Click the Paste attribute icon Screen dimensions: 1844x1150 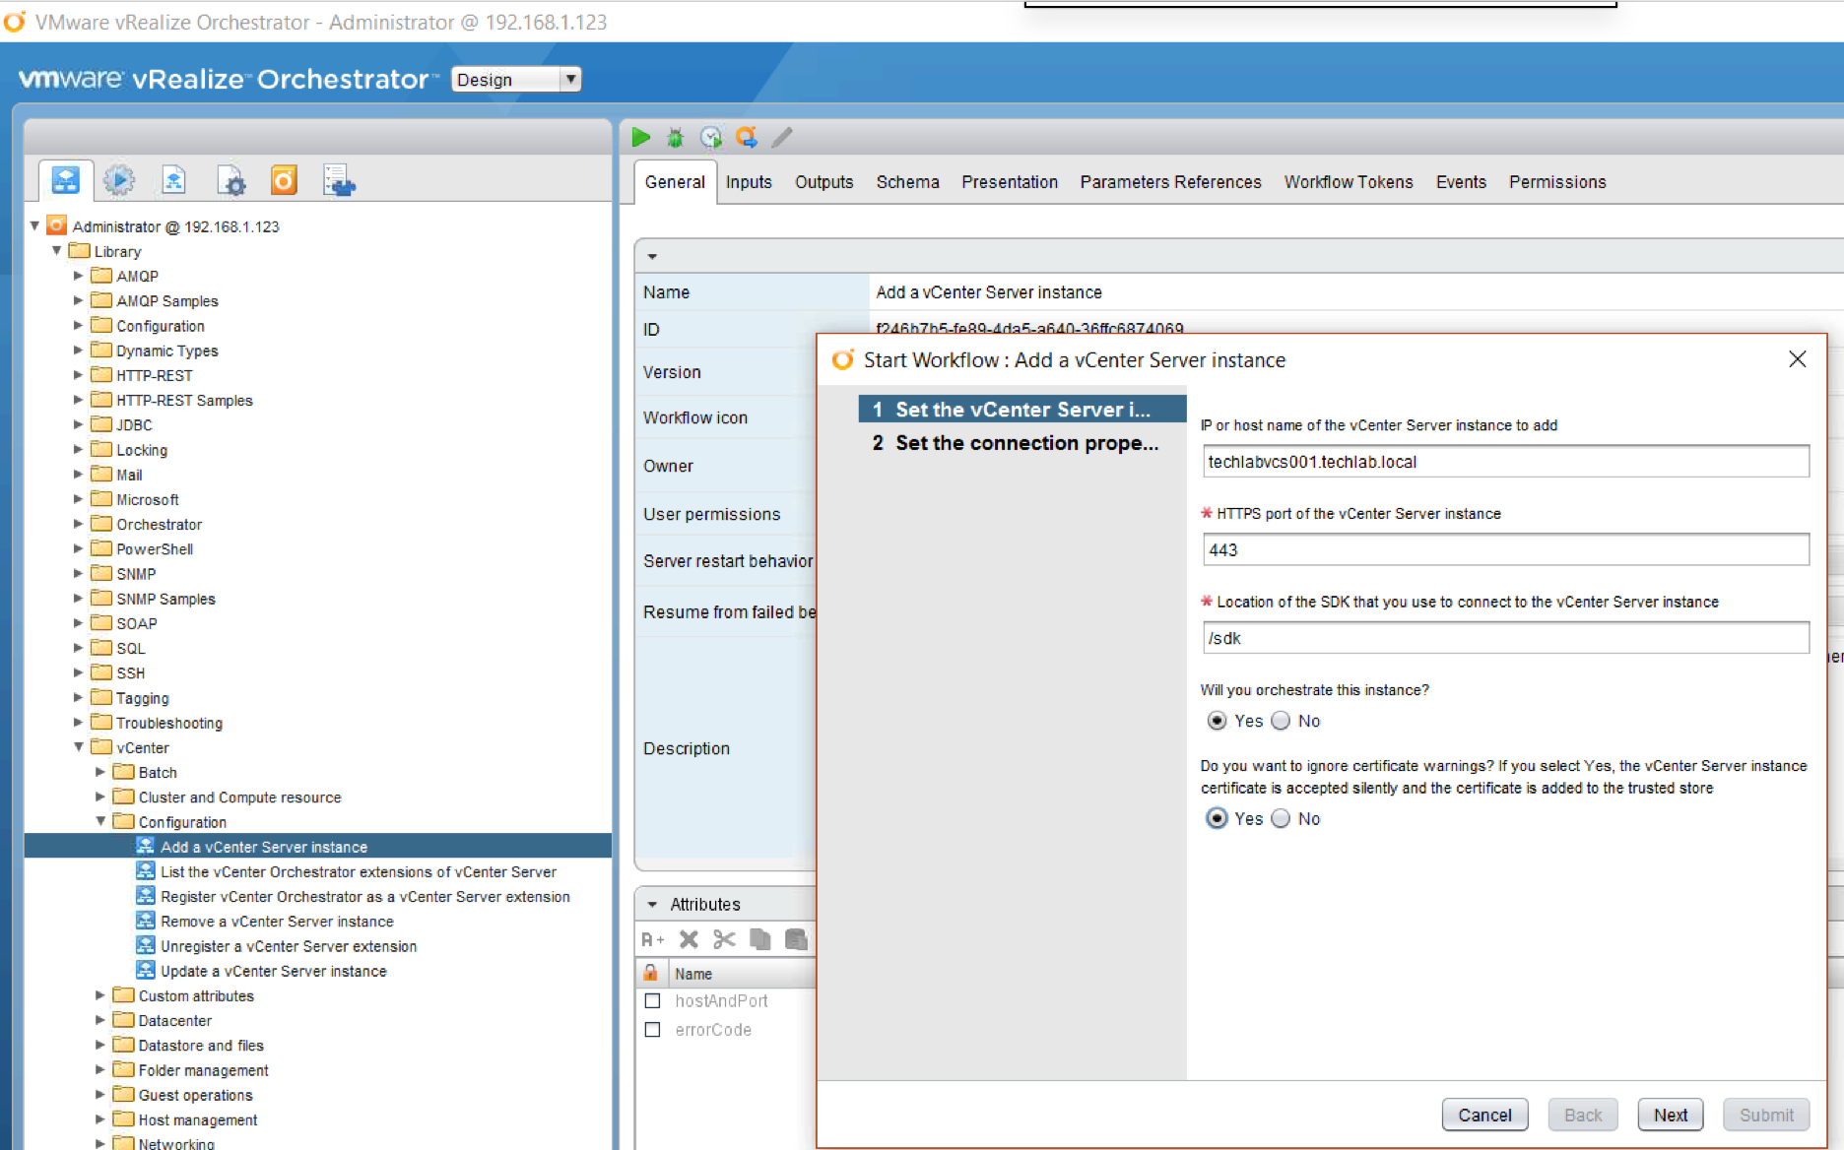[x=796, y=939]
